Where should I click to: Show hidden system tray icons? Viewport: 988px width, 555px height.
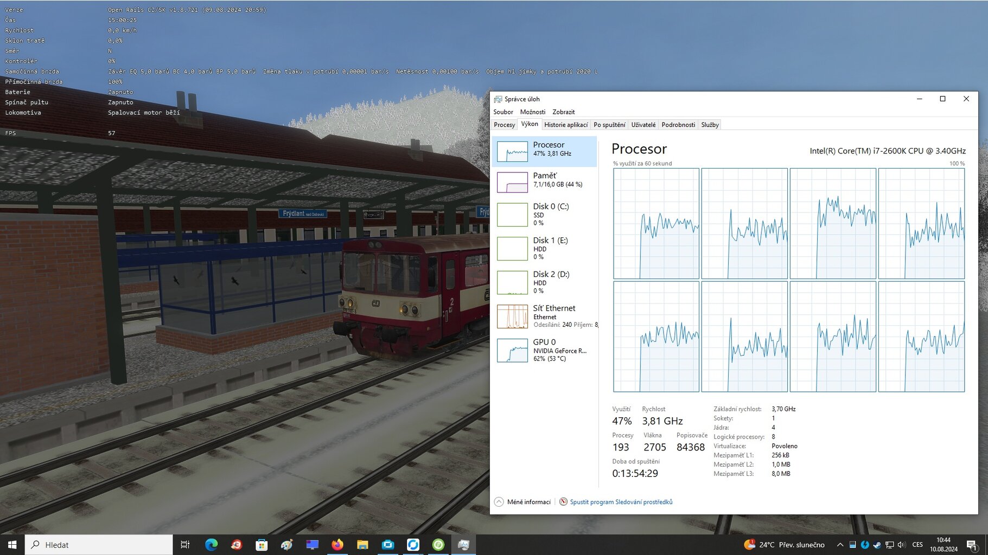(x=840, y=545)
